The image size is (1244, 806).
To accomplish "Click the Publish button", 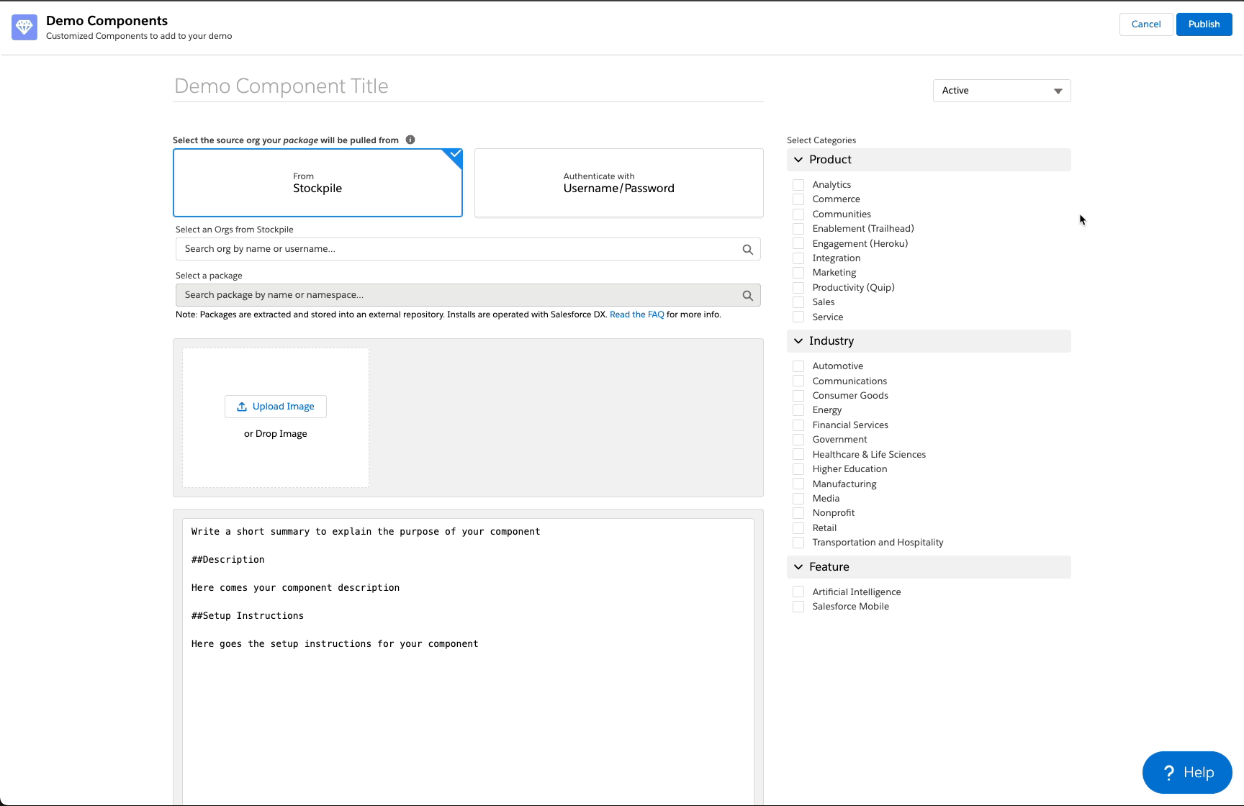I will pos(1204,24).
